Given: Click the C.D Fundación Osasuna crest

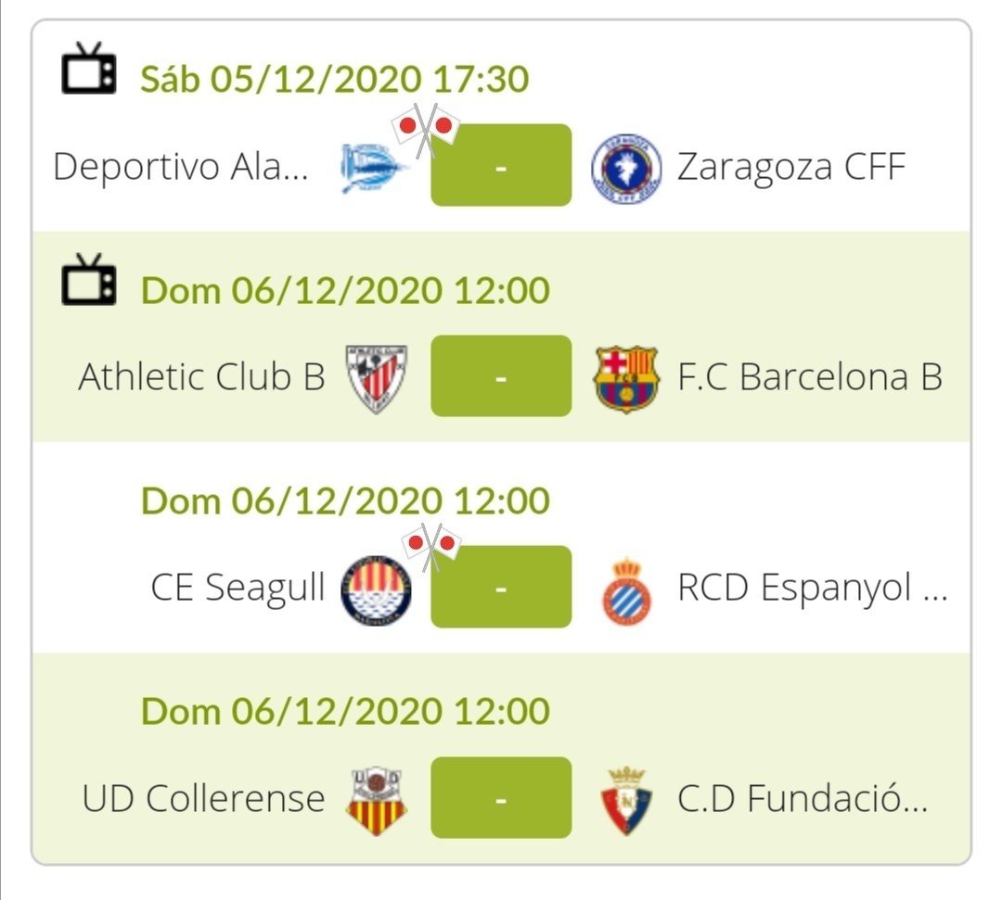Looking at the screenshot, I should pyautogui.click(x=626, y=801).
